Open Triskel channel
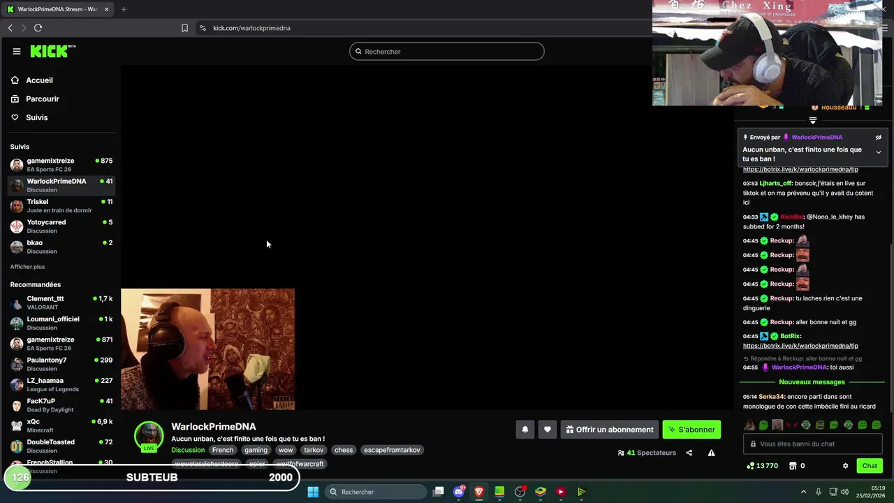This screenshot has height=503, width=894. pos(61,205)
